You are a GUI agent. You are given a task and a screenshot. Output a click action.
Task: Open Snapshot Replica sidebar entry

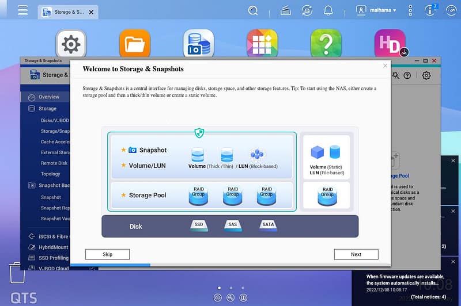(55, 208)
